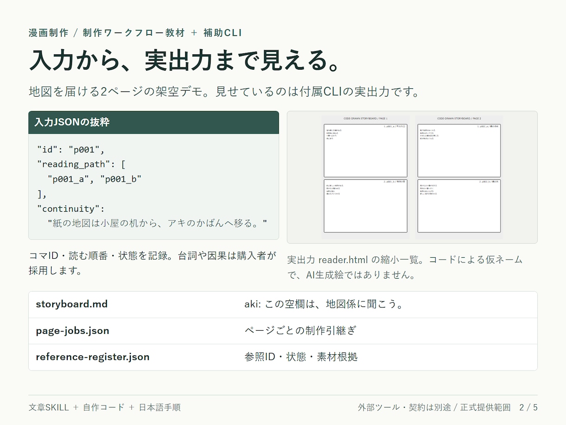Click the 'storyboard.md' table cell
Screen dimensions: 566x425
[x=72, y=304]
